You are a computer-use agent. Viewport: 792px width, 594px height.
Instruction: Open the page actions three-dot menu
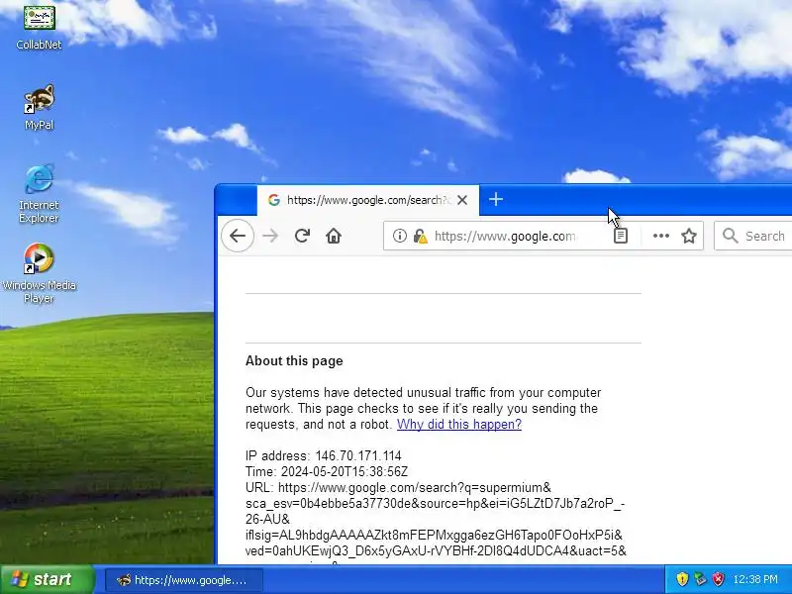[x=660, y=236]
